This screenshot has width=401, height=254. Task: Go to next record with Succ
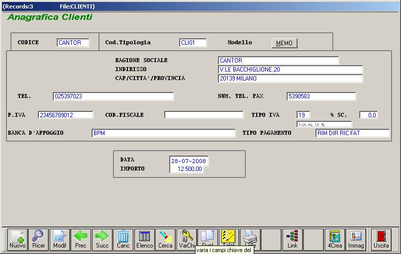[x=102, y=240]
